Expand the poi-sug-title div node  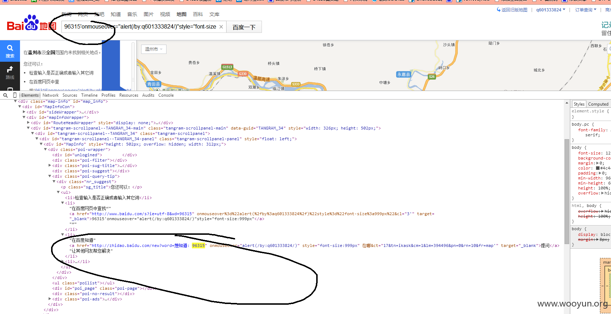click(50, 166)
